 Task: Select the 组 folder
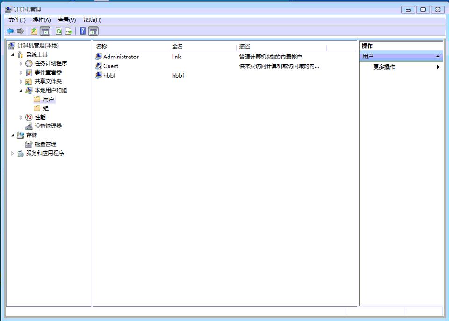click(x=46, y=108)
